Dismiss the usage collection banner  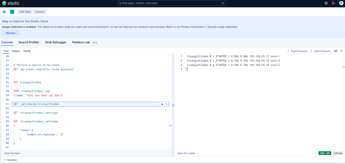coord(10,33)
